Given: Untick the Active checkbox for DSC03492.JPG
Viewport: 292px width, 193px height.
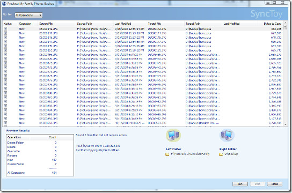Looking at the screenshot, I should [5, 118].
